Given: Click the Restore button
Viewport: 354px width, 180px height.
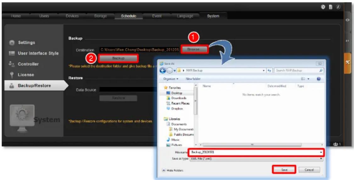Looking at the screenshot, I should coord(118,98).
